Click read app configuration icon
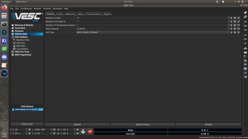 tap(245, 35)
